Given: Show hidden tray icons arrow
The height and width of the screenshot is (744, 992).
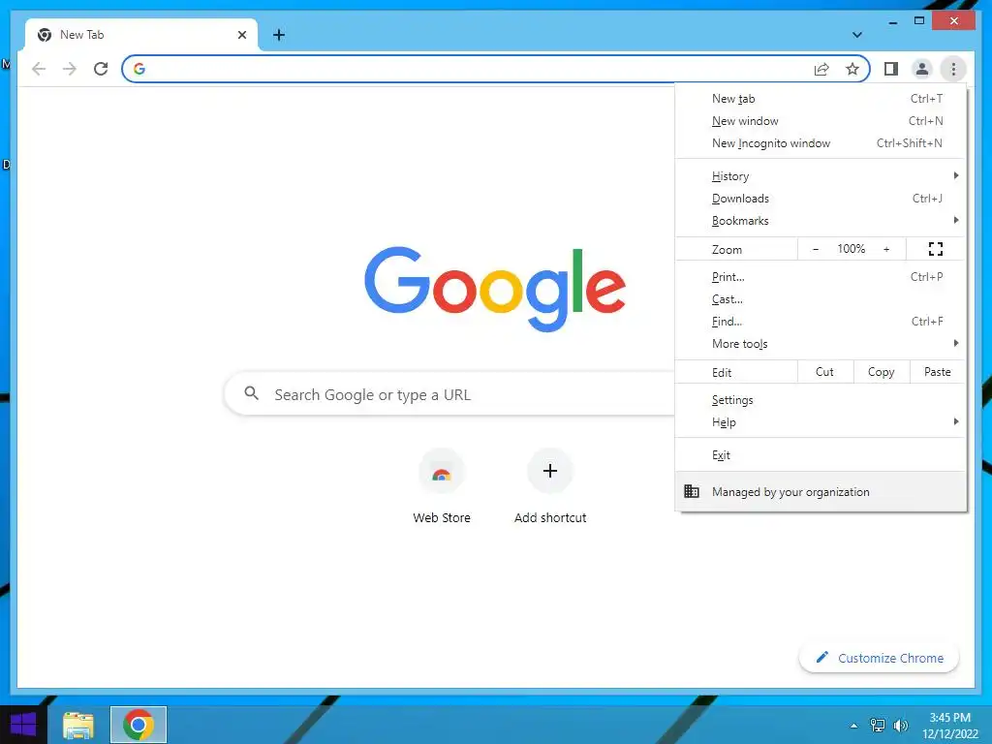Looking at the screenshot, I should click(854, 726).
